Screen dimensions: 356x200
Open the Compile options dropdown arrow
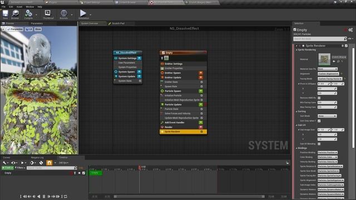(36, 15)
